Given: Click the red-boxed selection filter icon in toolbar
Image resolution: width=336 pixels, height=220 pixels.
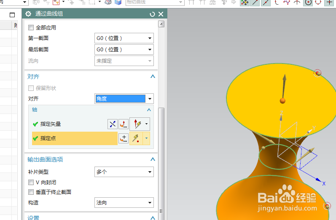Looking at the screenshot, I should pyautogui.click(x=56, y=2).
